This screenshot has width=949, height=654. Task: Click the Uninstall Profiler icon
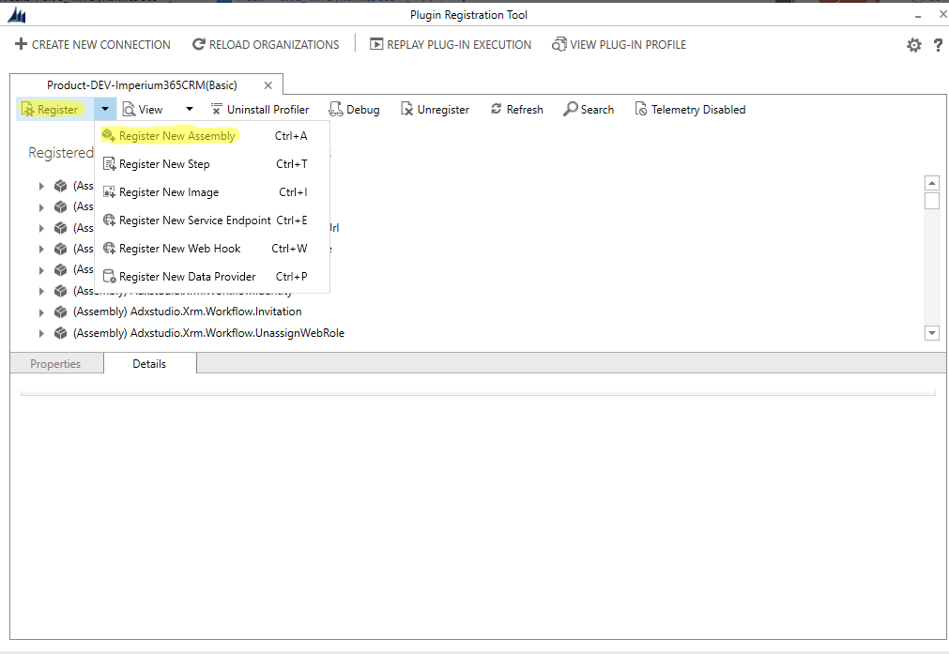coord(260,109)
